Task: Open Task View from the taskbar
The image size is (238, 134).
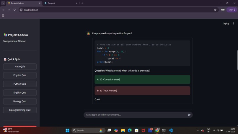Action: click(109, 130)
